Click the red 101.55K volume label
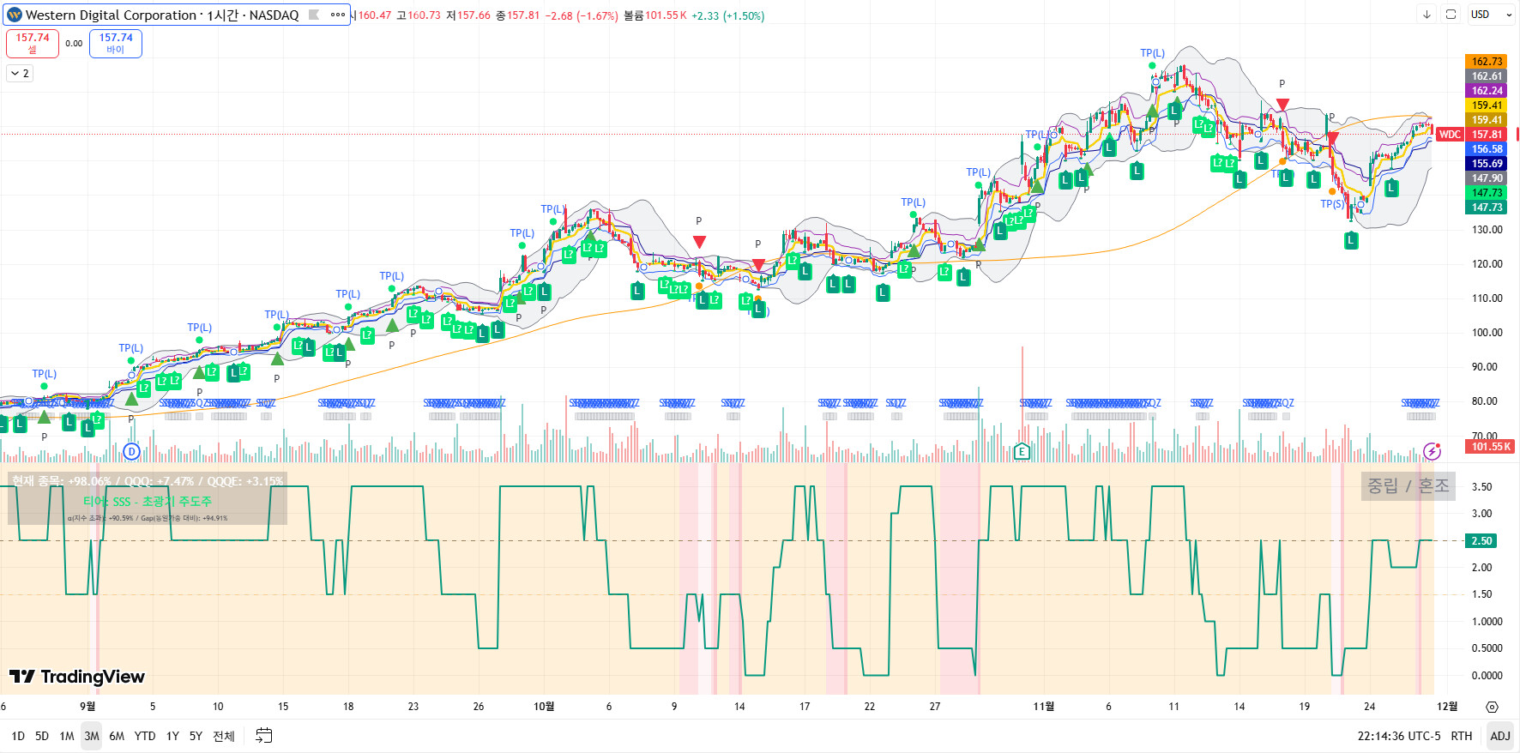1520x753 pixels. pos(1491,447)
